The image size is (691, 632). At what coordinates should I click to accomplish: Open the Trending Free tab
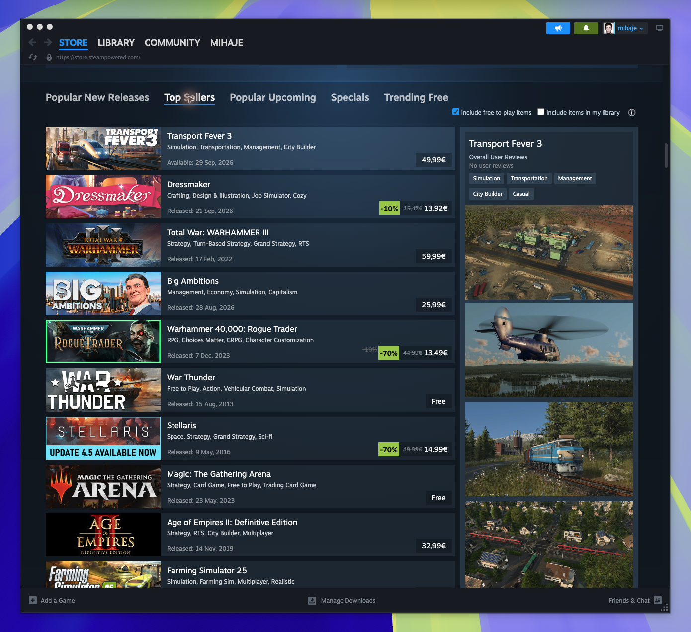(x=416, y=97)
